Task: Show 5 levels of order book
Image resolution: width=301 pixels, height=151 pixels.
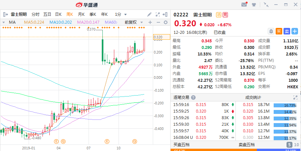Action: click(x=289, y=145)
